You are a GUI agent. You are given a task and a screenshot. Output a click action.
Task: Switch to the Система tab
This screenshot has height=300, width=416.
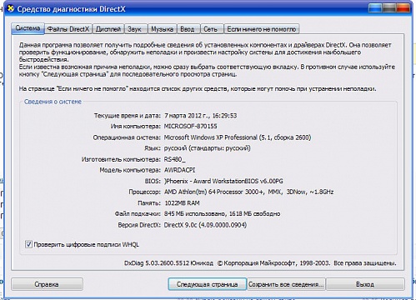click(28, 28)
